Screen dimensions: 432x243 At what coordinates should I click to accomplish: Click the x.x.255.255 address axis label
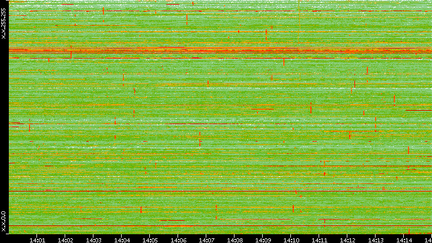4,23
